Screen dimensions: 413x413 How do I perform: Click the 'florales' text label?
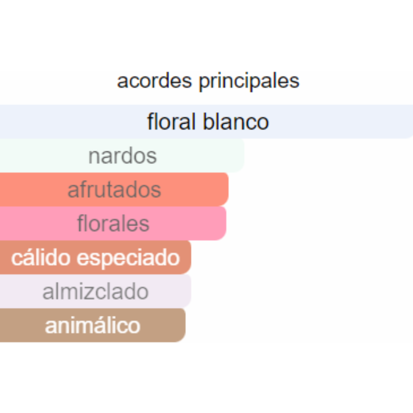[x=113, y=224]
